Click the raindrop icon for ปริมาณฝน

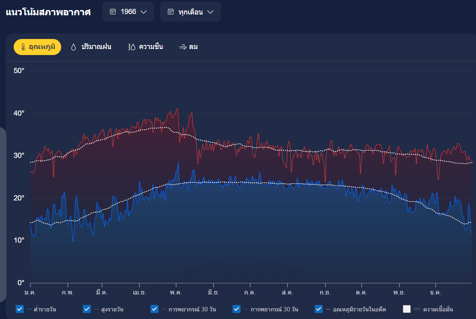pos(73,47)
